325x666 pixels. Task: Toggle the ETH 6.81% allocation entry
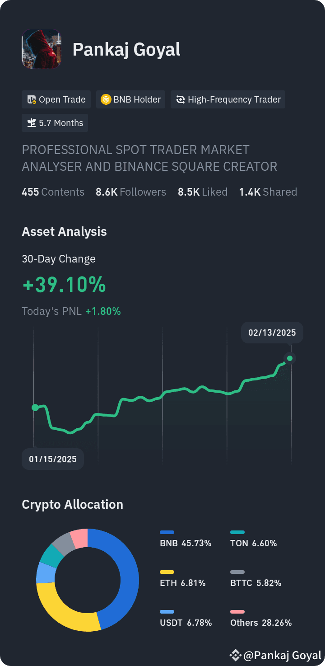[x=183, y=583]
